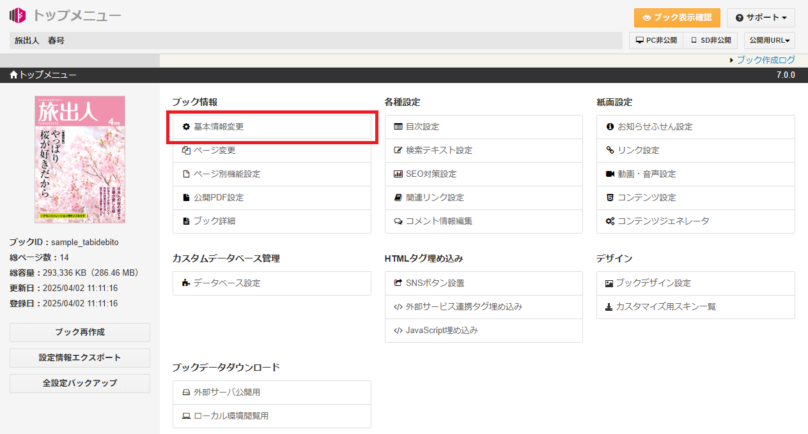
Task: Click the puzzle icon beside データベース設定
Action: (x=186, y=283)
